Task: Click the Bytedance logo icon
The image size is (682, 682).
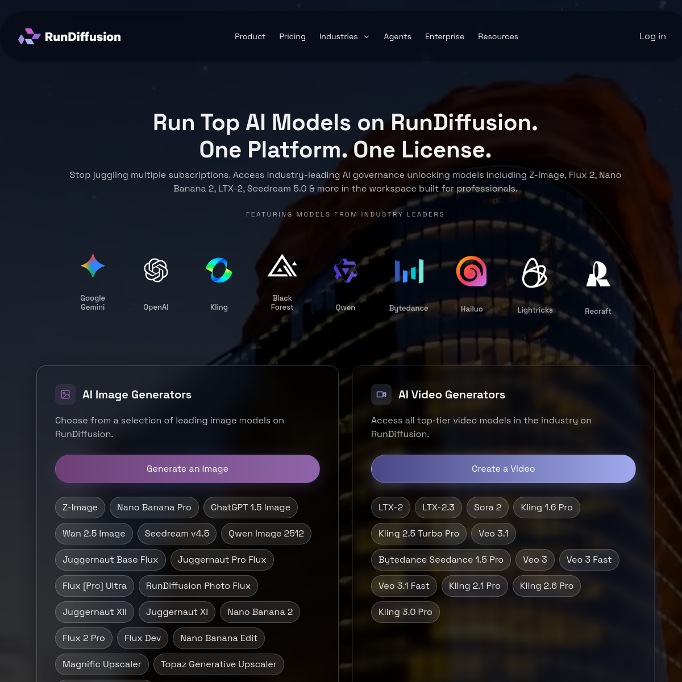Action: (x=409, y=272)
